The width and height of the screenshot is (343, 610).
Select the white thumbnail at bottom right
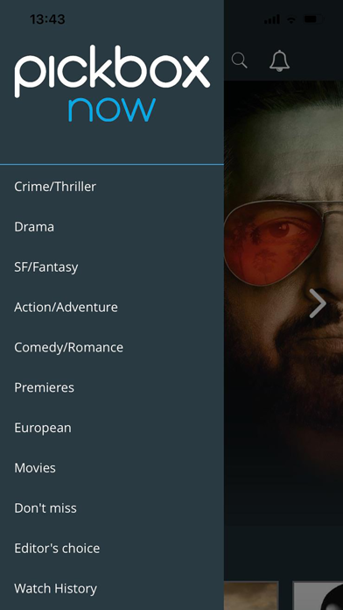(x=318, y=596)
